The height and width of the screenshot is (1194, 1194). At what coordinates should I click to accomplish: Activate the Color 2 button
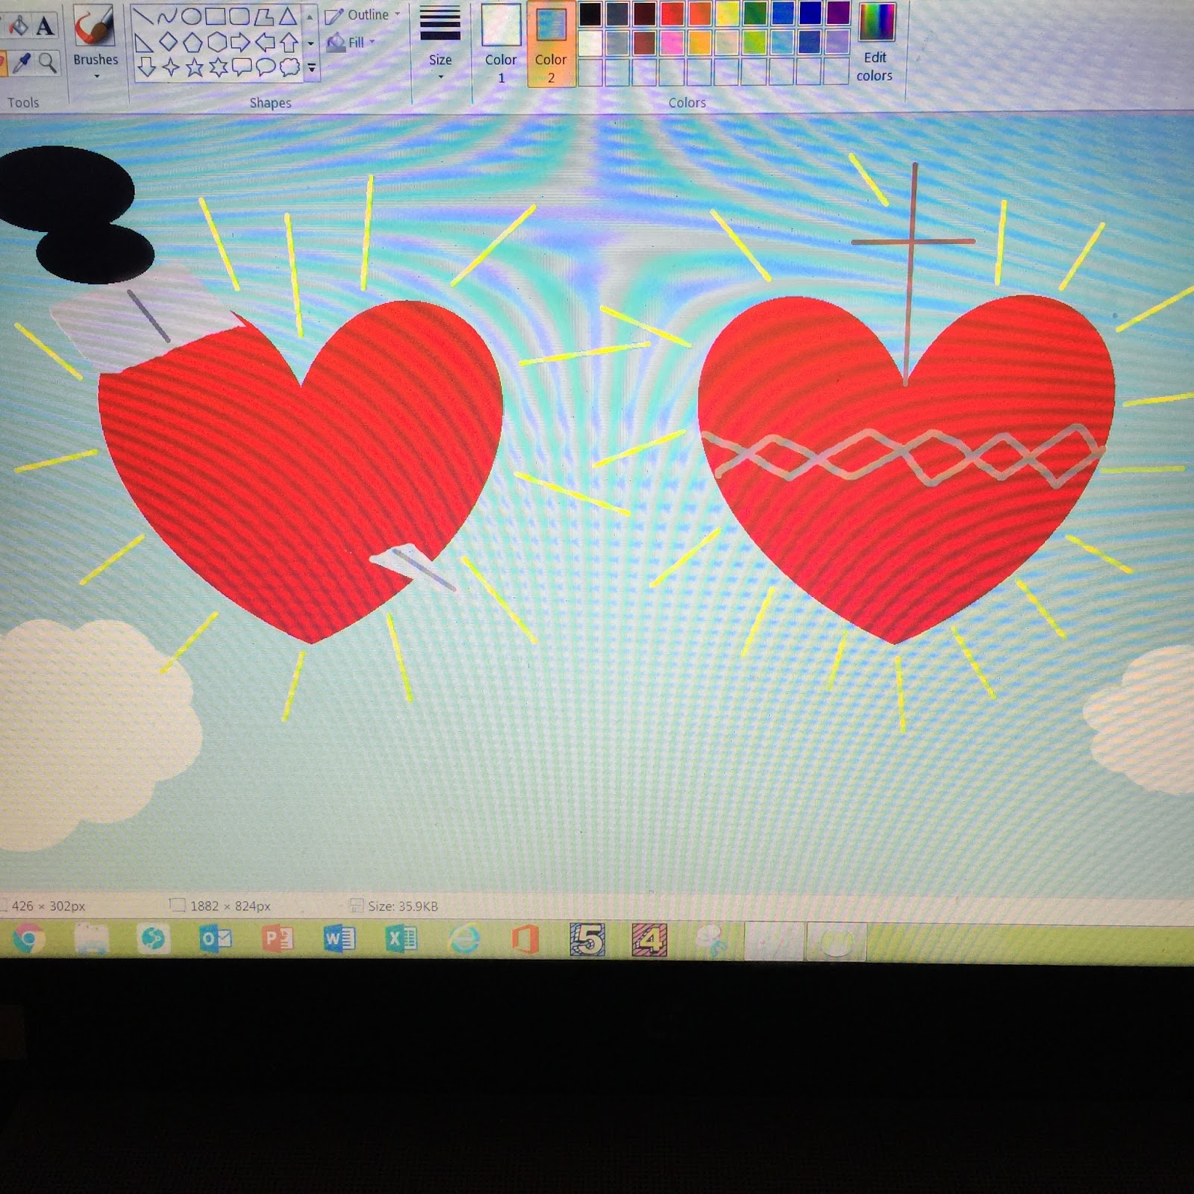551,43
